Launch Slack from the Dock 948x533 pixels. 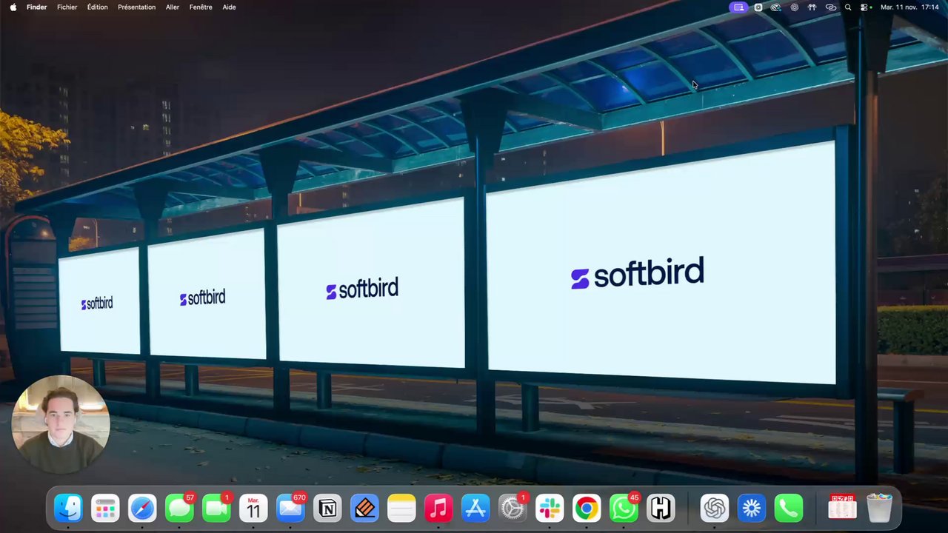(x=550, y=508)
